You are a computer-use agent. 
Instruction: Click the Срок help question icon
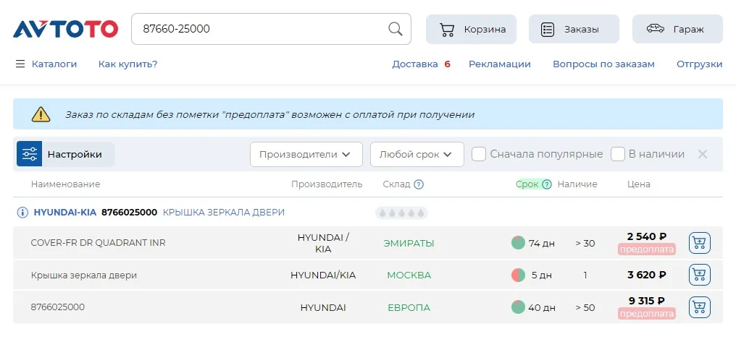546,184
